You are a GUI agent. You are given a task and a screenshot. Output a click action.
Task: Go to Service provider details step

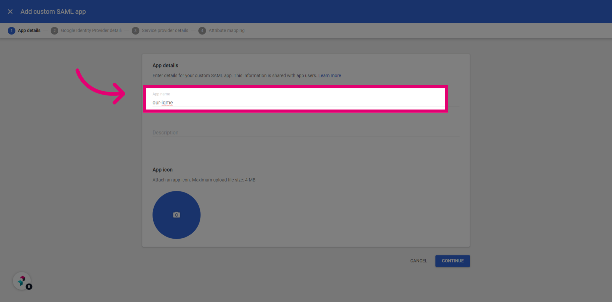165,31
